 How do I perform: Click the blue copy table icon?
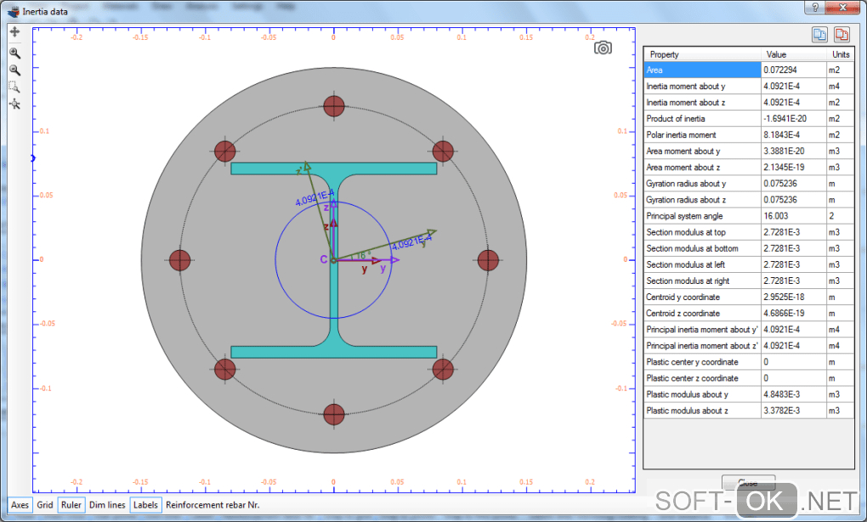point(819,35)
